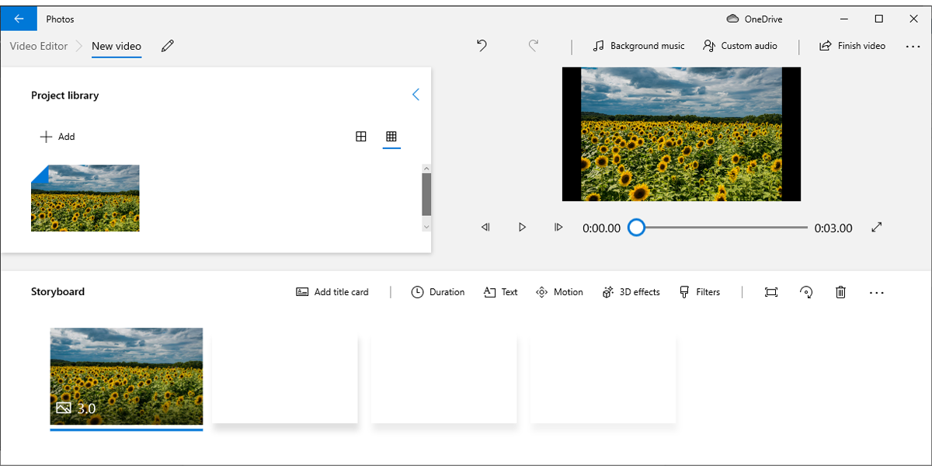Rename video using the pencil icon
The image size is (932, 466).
click(x=168, y=46)
